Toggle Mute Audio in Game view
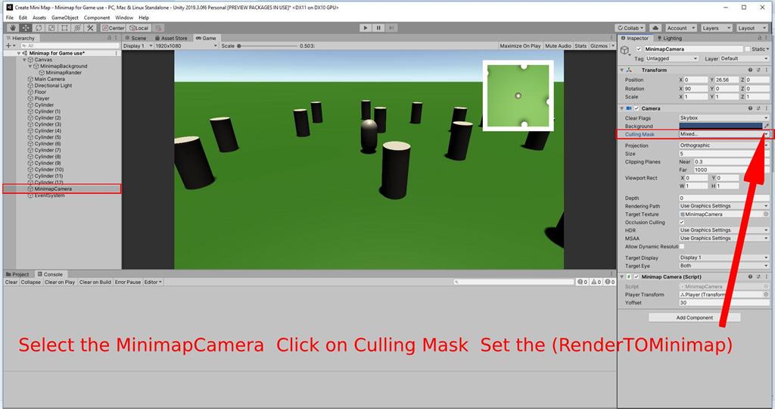This screenshot has width=775, height=409. coord(558,46)
